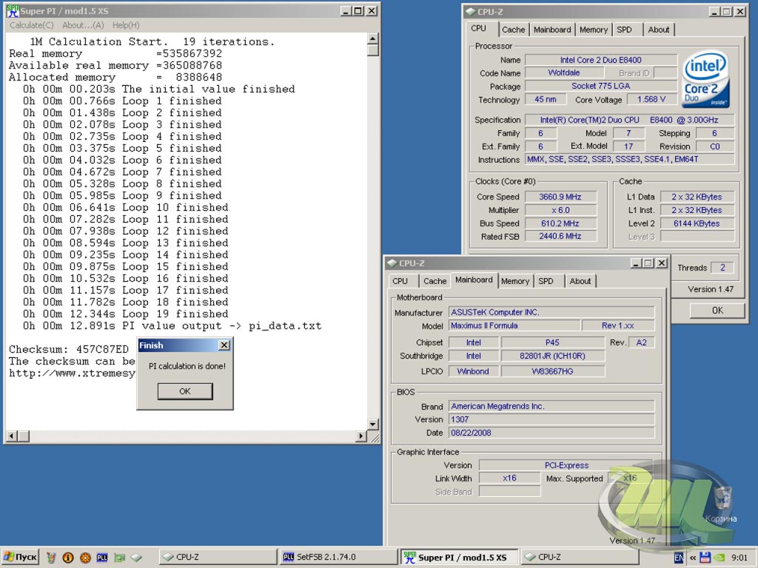The height and width of the screenshot is (568, 758).
Task: Click Graphic Interface Version PCI-Express
Action: point(566,465)
